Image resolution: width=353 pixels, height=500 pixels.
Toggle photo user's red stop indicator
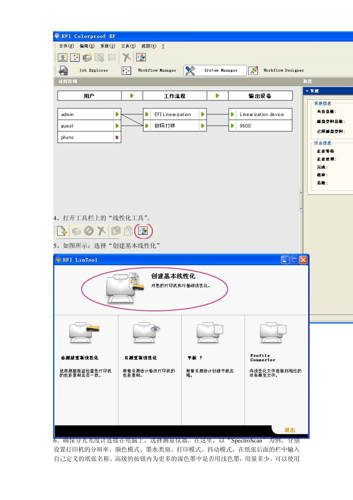click(x=117, y=137)
